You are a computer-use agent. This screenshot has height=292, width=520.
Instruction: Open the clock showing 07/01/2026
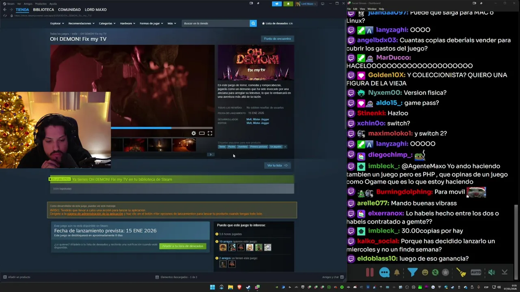point(510,287)
